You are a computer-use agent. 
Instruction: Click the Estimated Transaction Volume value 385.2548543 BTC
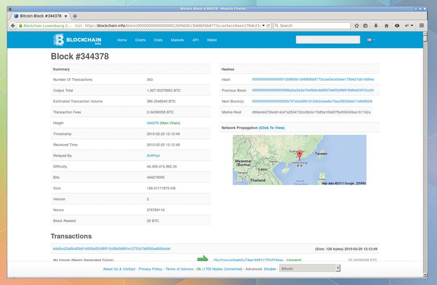pos(161,101)
